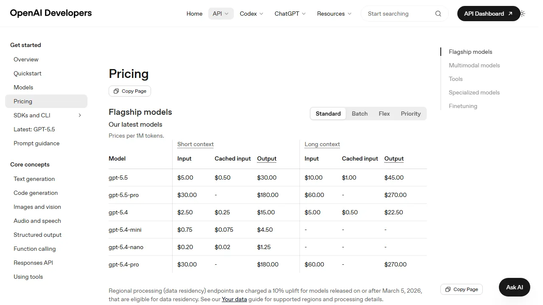Screen dimensions: 543x305
Task: Open Quickstart in the sidebar
Action: click(x=46, y=73)
